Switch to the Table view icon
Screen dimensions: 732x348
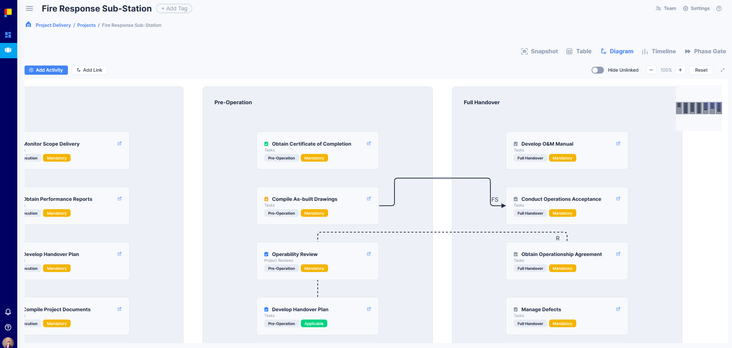click(x=570, y=51)
